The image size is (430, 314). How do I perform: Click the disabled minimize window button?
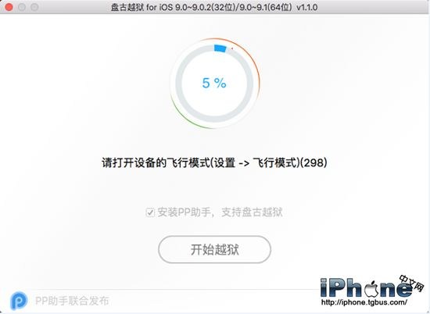pos(22,7)
